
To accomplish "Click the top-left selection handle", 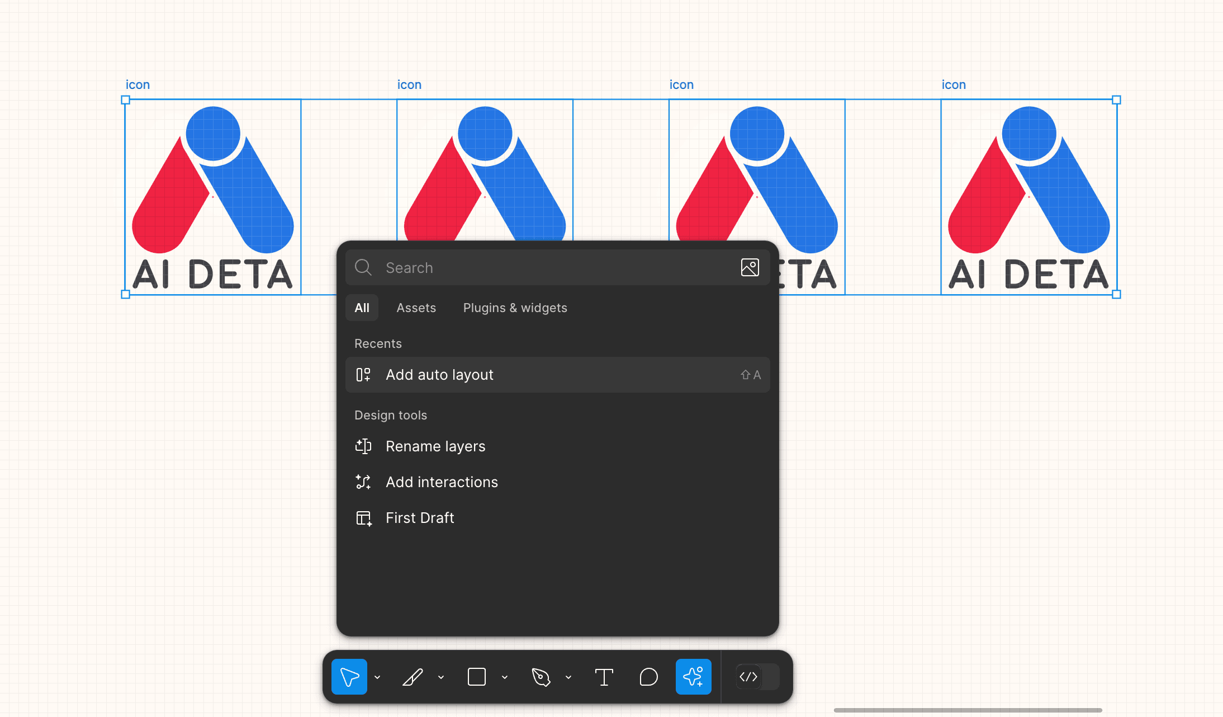I will pos(126,100).
